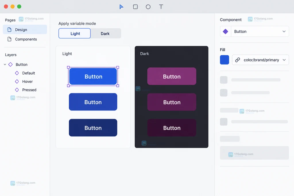Click the blue Fill color swatch
This screenshot has width=294, height=196.
(225, 60)
